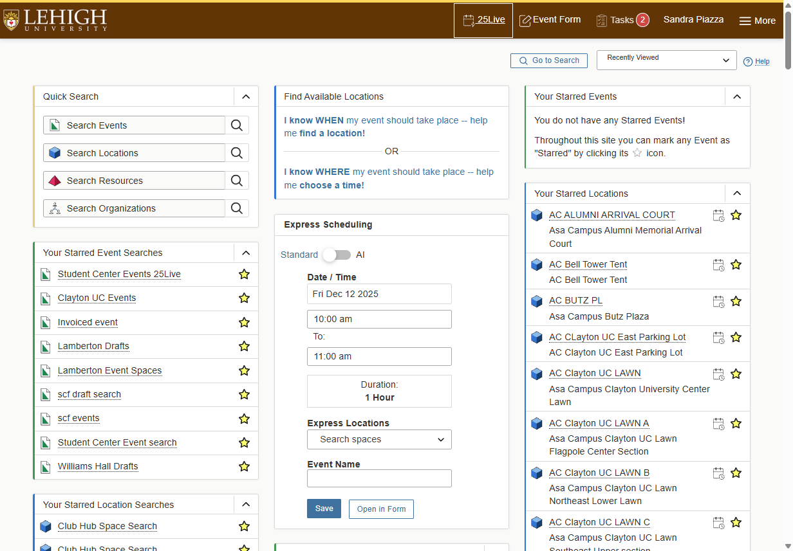Click the Lehigh University logo
This screenshot has width=793, height=551.
(55, 20)
